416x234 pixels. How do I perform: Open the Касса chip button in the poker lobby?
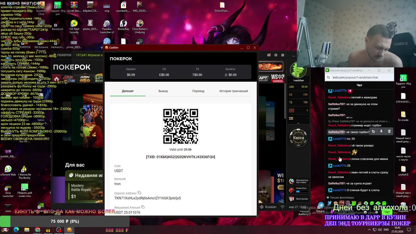[298, 138]
